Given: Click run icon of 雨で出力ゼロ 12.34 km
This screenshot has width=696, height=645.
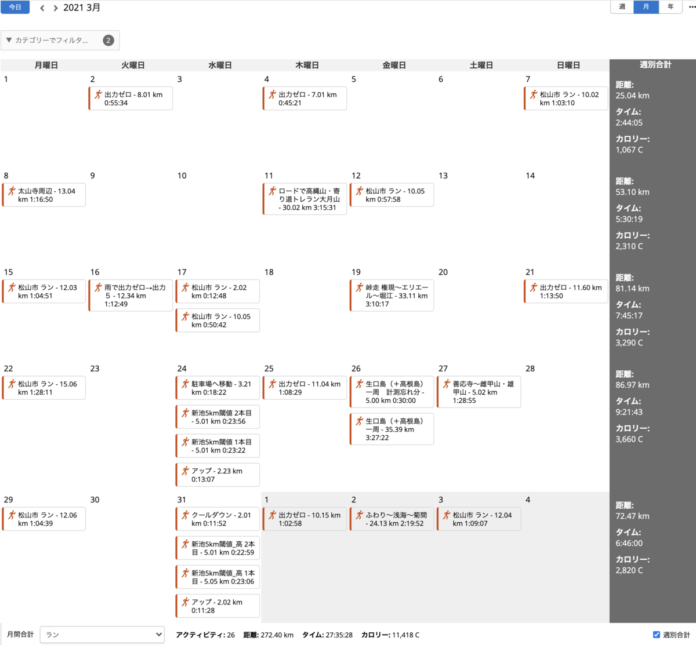Looking at the screenshot, I should point(98,287).
